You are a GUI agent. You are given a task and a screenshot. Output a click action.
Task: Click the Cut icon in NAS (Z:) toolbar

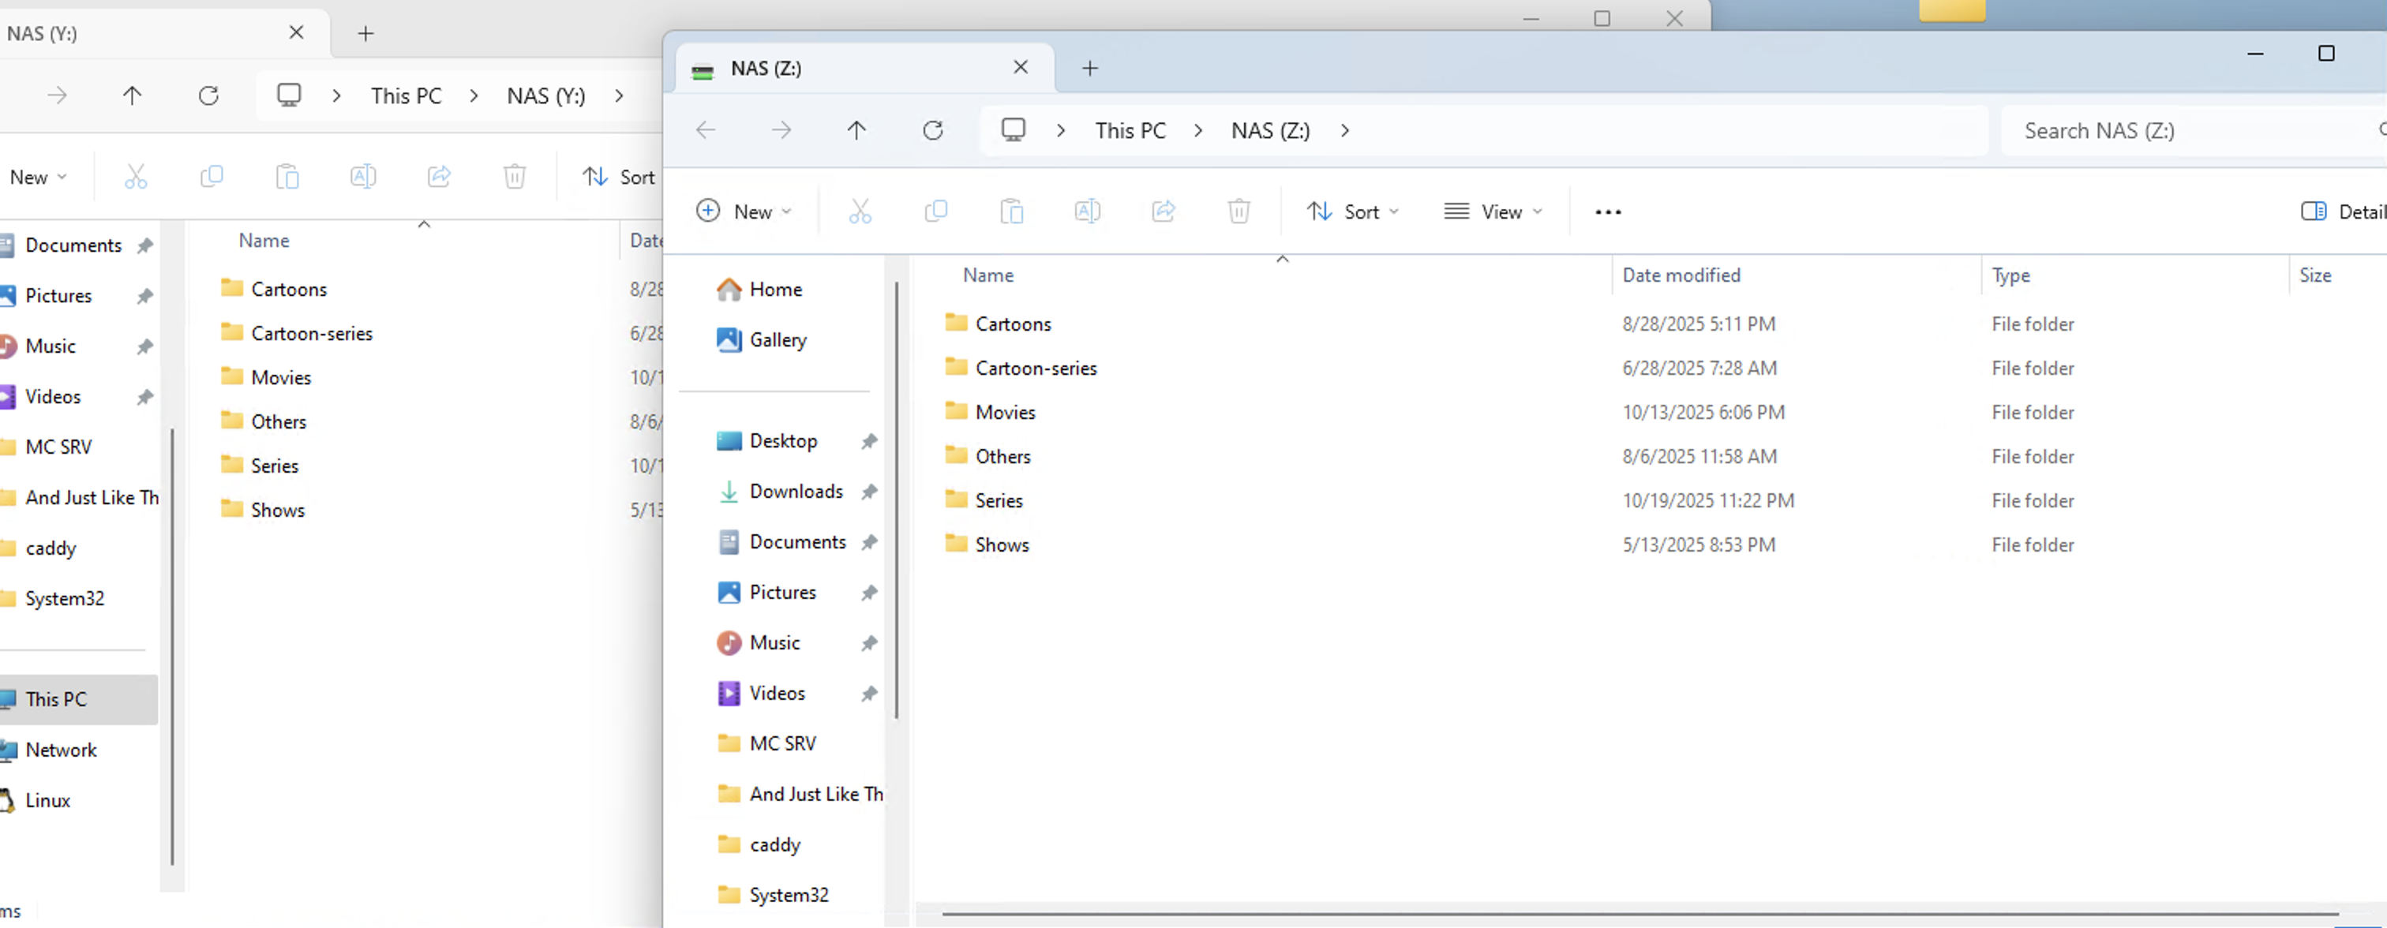pyautogui.click(x=860, y=212)
